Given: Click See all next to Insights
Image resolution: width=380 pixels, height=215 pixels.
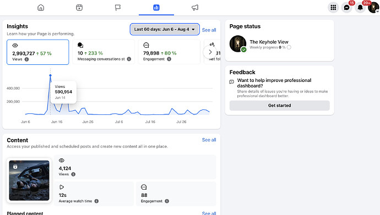Looking at the screenshot, I should click(x=209, y=30).
